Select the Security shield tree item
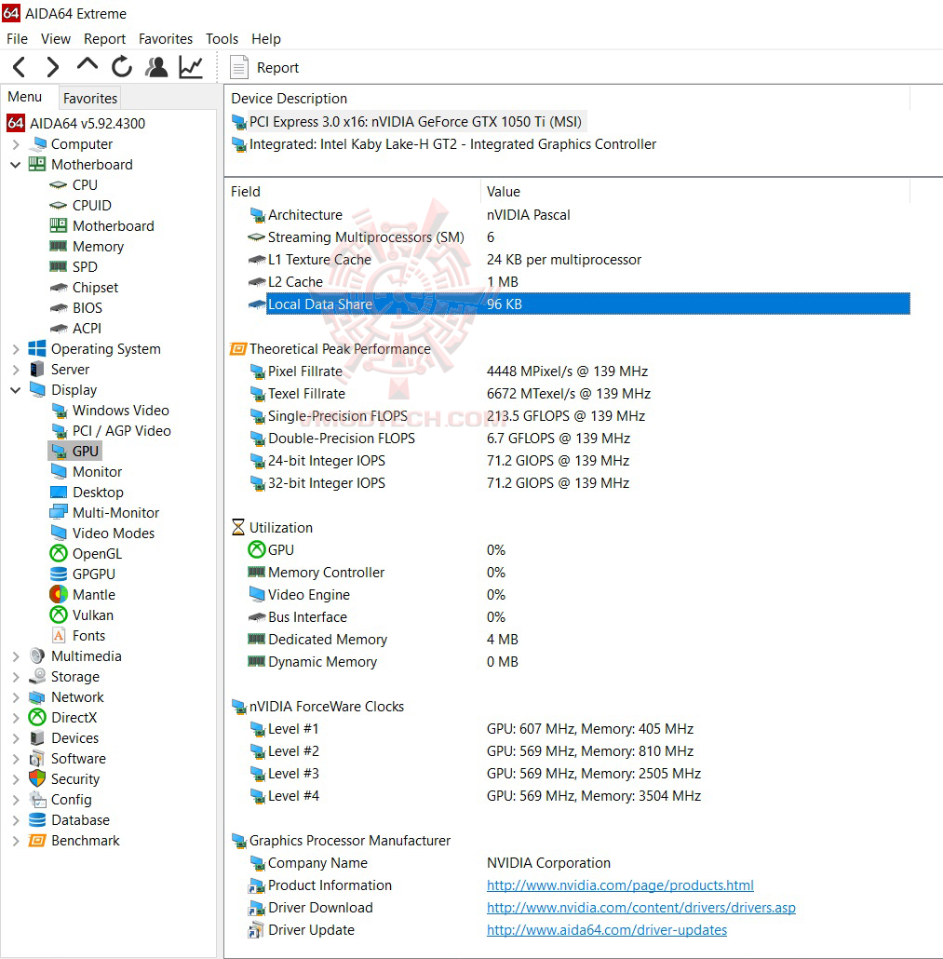 [x=64, y=779]
